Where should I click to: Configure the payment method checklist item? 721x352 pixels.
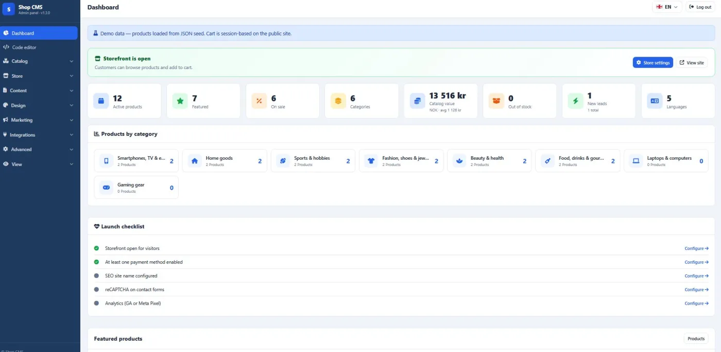pyautogui.click(x=696, y=262)
